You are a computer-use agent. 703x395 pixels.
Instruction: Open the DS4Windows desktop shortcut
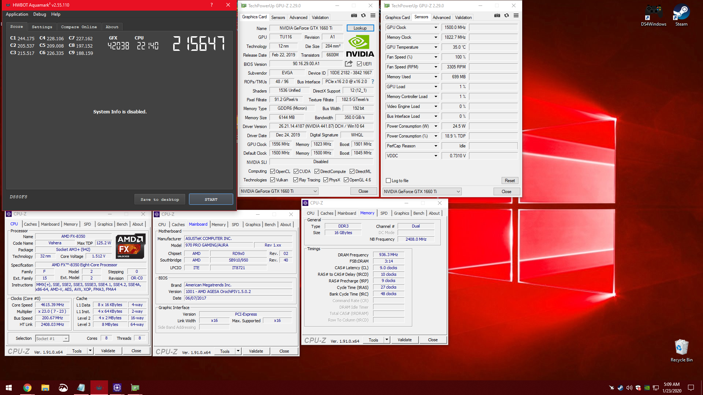[x=654, y=15]
